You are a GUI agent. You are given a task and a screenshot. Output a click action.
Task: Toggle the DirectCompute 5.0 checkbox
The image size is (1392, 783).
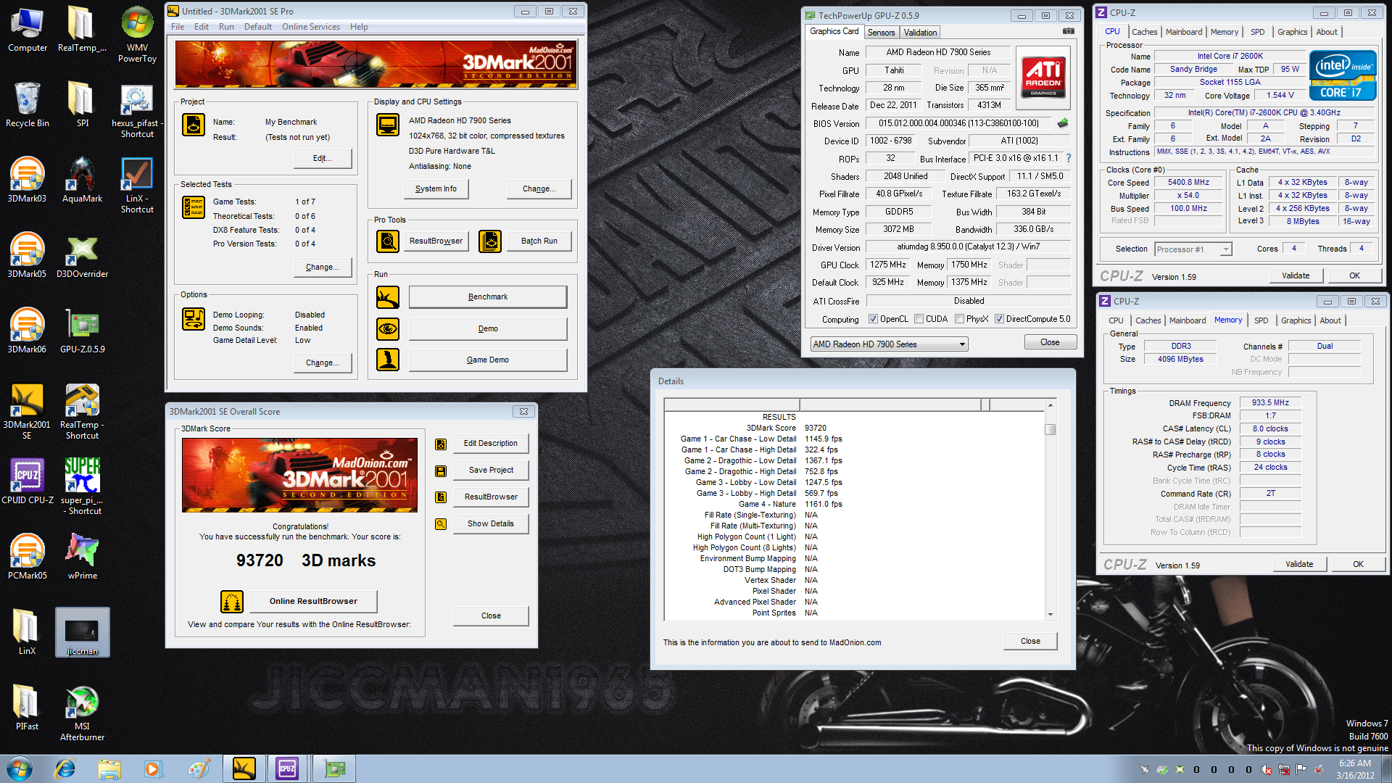point(1000,319)
